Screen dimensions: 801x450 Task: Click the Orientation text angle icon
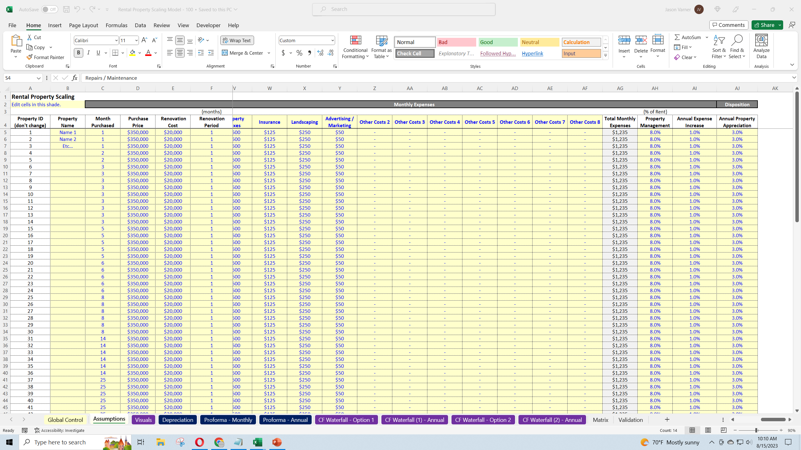pyautogui.click(x=201, y=40)
